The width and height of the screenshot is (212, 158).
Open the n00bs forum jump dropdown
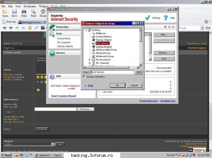point(52,144)
